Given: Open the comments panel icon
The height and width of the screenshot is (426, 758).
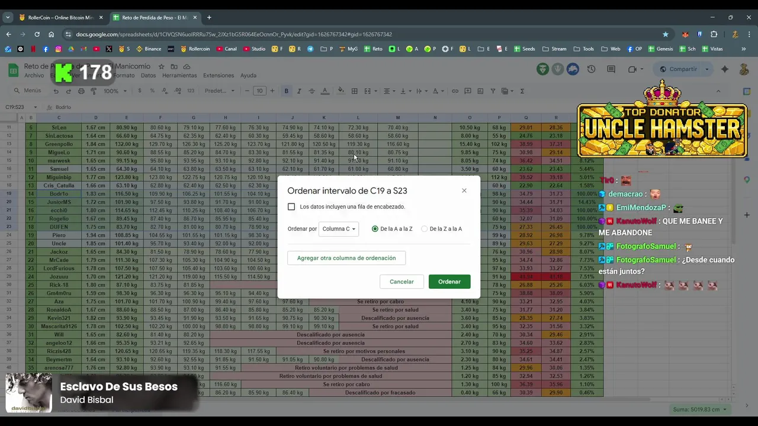Looking at the screenshot, I should click(x=611, y=69).
